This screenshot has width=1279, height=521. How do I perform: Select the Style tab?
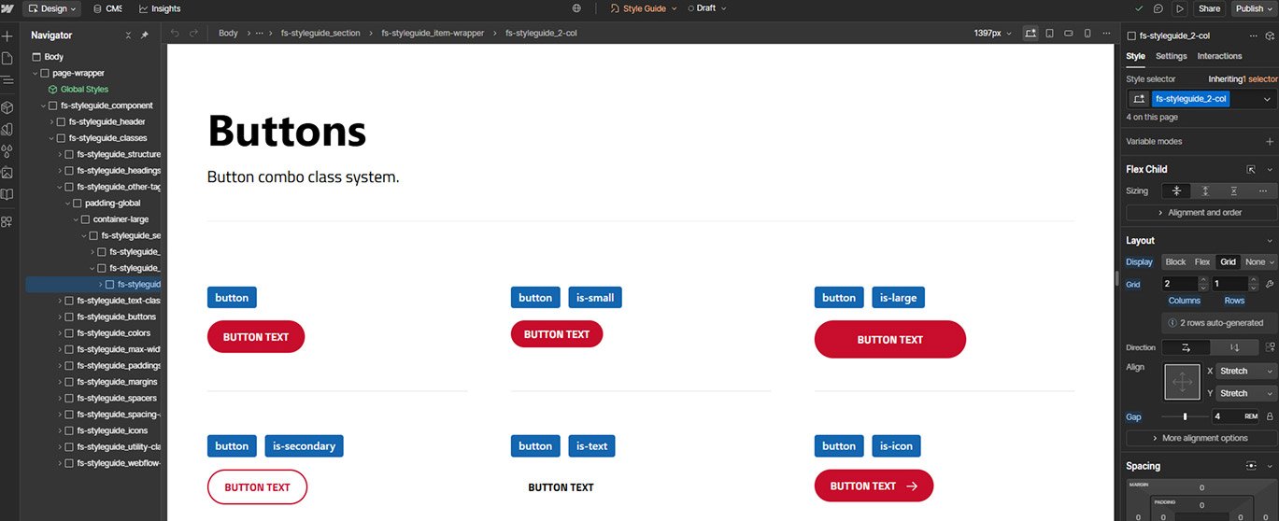click(1135, 56)
